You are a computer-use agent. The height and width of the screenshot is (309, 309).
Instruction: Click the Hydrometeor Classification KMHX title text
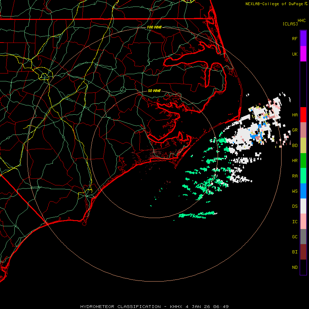click(x=154, y=307)
